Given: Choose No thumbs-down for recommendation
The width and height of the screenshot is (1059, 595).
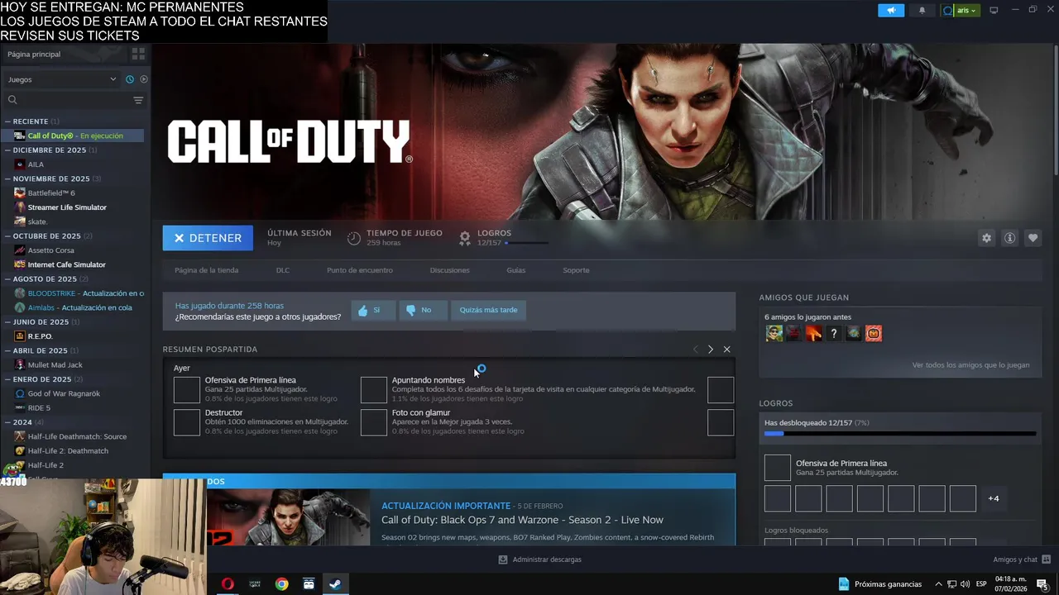Looking at the screenshot, I should [423, 310].
